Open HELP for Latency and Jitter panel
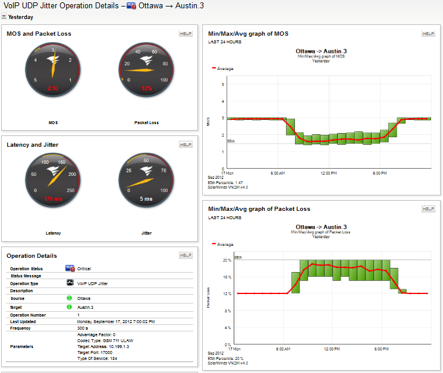 tap(186, 144)
